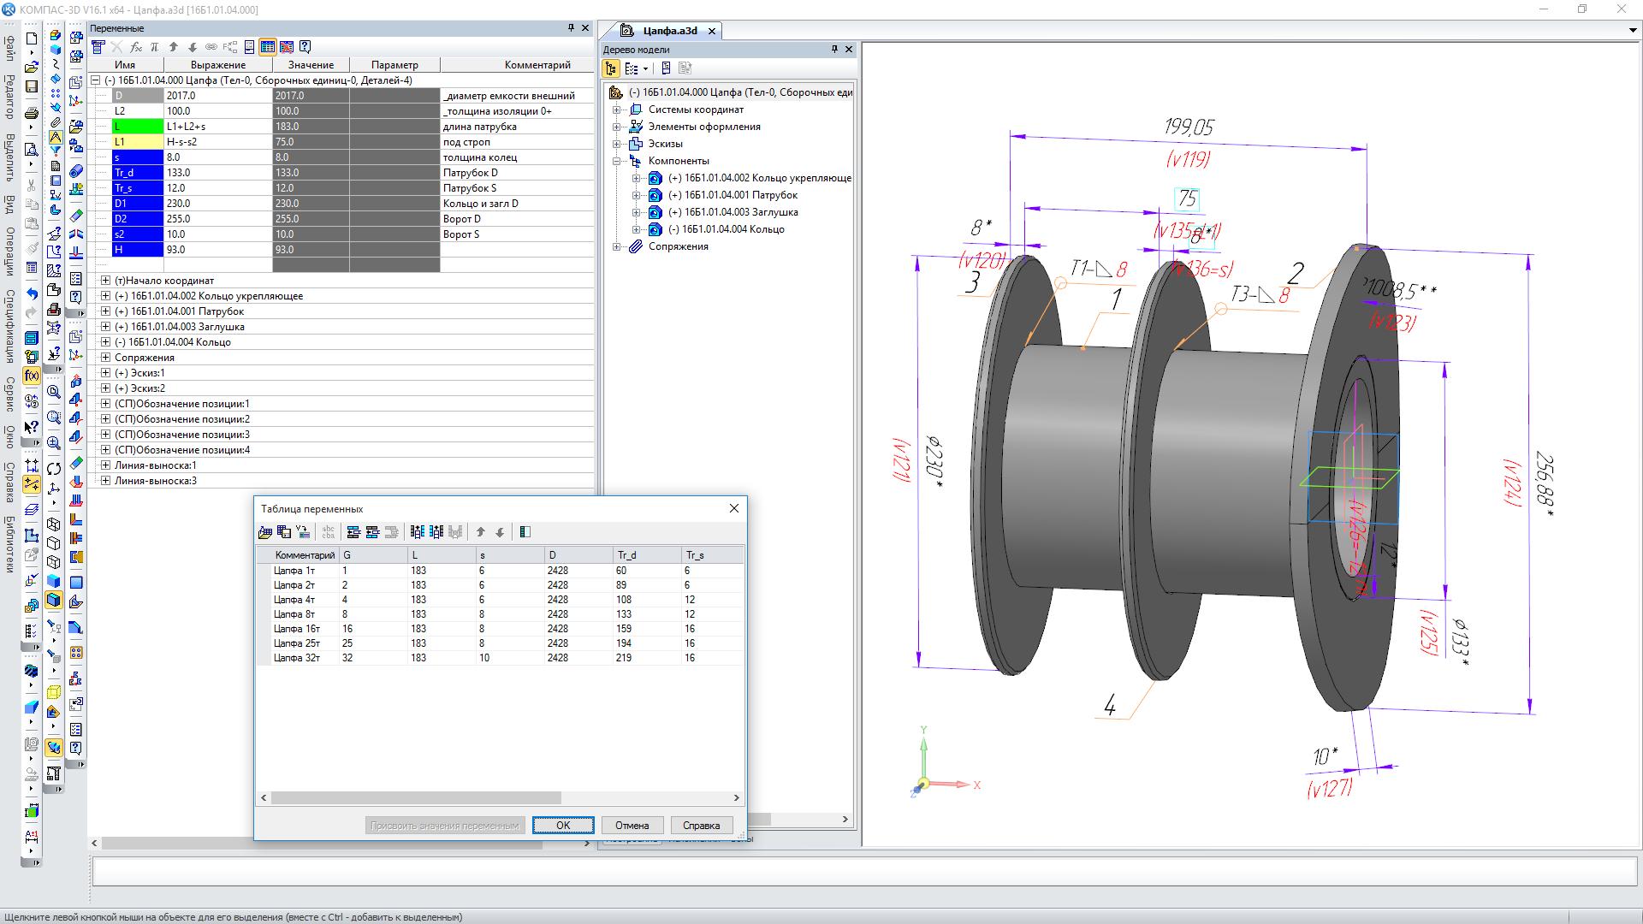The image size is (1643, 924).
Task: Toggle pin on the Дерево модели panel
Action: [x=834, y=50]
